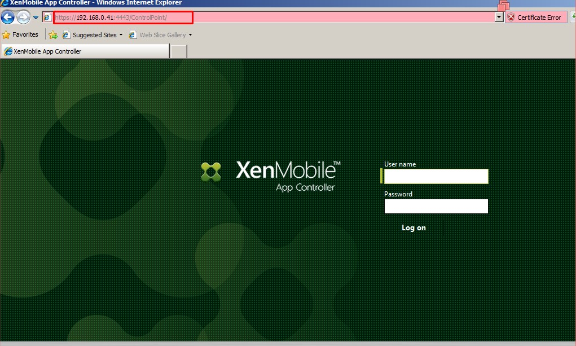The image size is (576, 346).
Task: Click the XenMobile logo icon
Action: point(211,172)
